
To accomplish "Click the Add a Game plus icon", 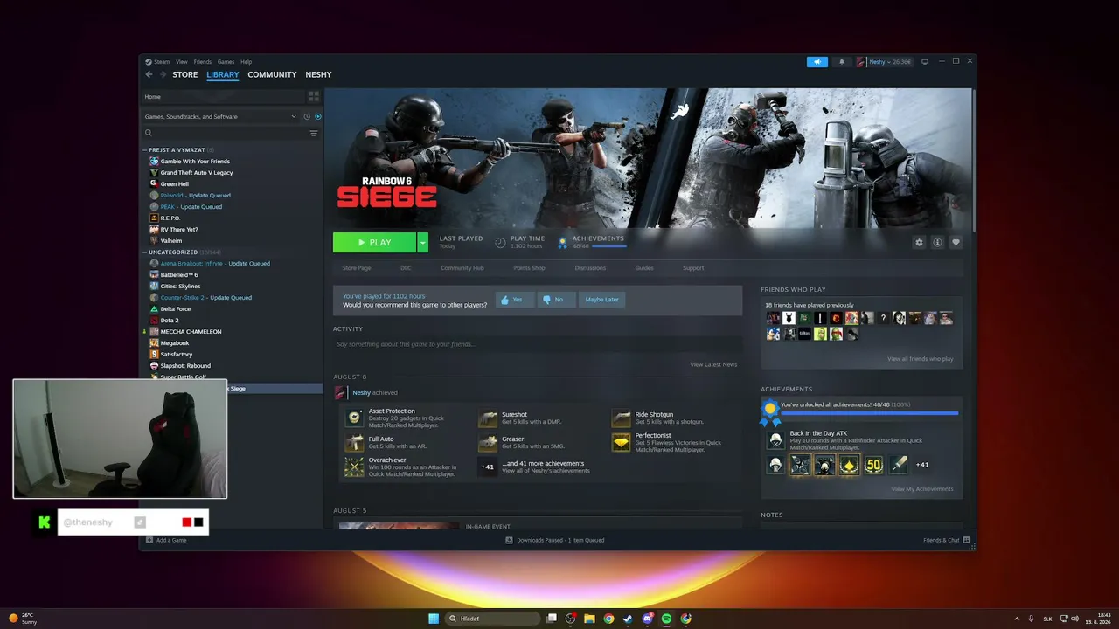I will [x=149, y=540].
